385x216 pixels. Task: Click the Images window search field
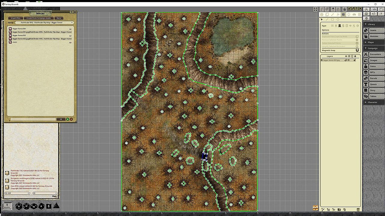(33, 119)
